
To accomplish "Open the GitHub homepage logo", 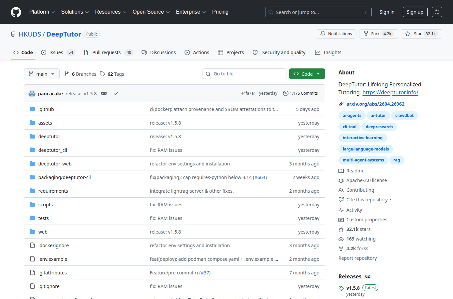I will 16,12.
